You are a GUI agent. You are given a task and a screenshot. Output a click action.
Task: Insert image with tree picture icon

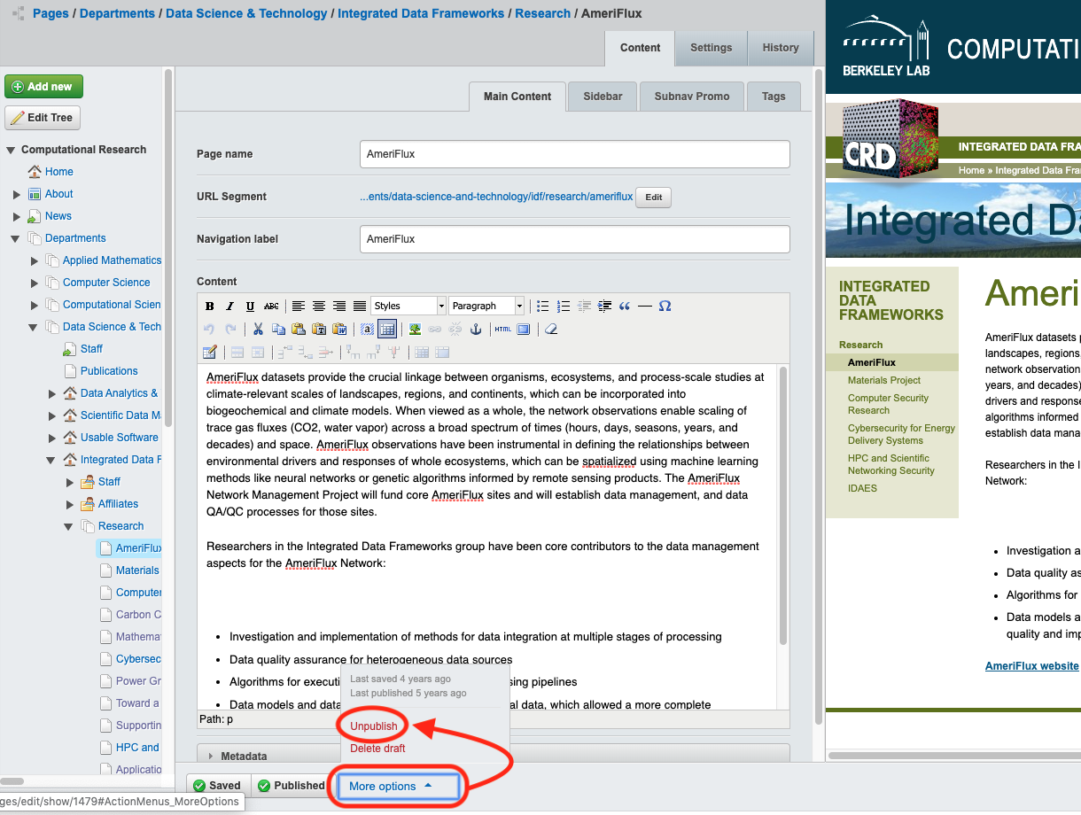click(x=415, y=330)
